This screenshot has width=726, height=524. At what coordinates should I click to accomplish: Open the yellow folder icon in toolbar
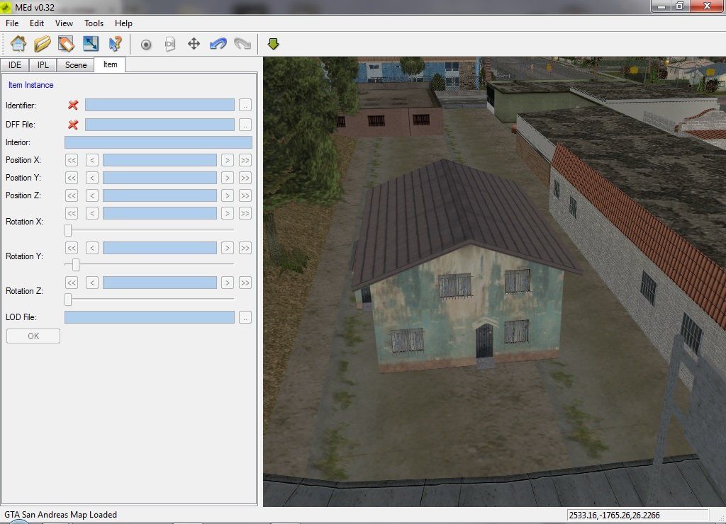pyautogui.click(x=42, y=44)
